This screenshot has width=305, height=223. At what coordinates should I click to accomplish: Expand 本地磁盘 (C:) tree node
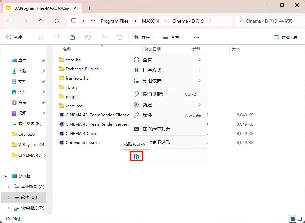8,187
